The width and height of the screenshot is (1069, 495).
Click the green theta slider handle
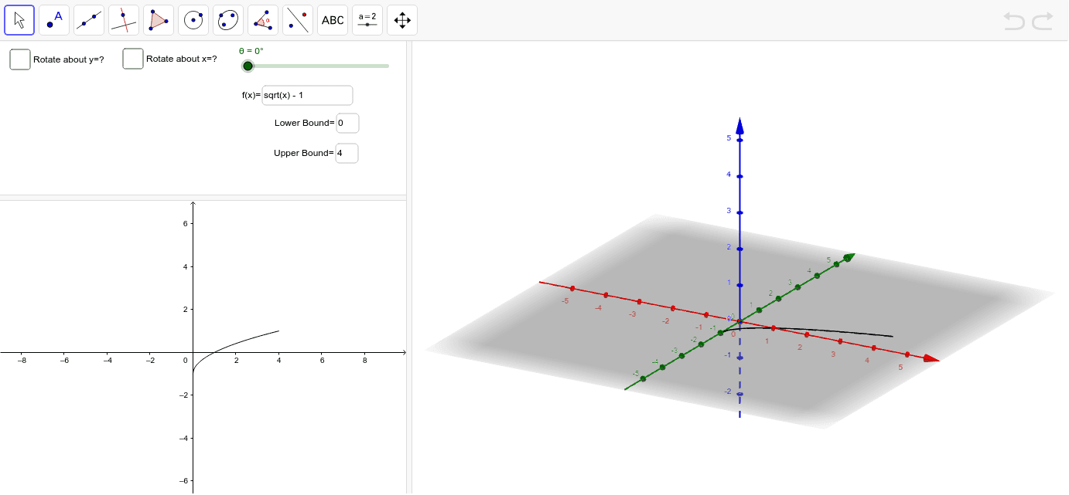(x=248, y=66)
